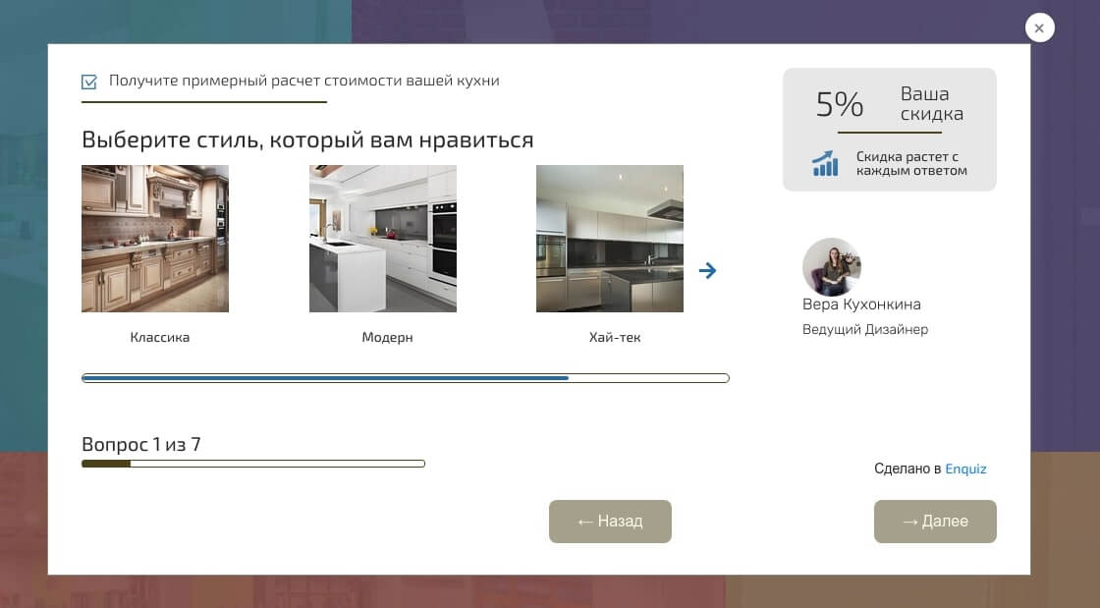1100x608 pixels.
Task: Click the arrow icon inside the Далее button
Action: (x=909, y=522)
